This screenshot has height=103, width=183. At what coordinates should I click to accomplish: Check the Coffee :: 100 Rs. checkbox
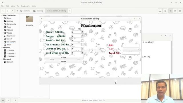click(x=44, y=49)
